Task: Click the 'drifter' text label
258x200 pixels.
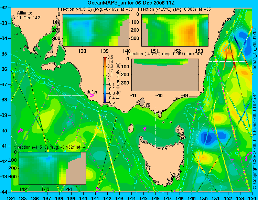Action: point(92,92)
